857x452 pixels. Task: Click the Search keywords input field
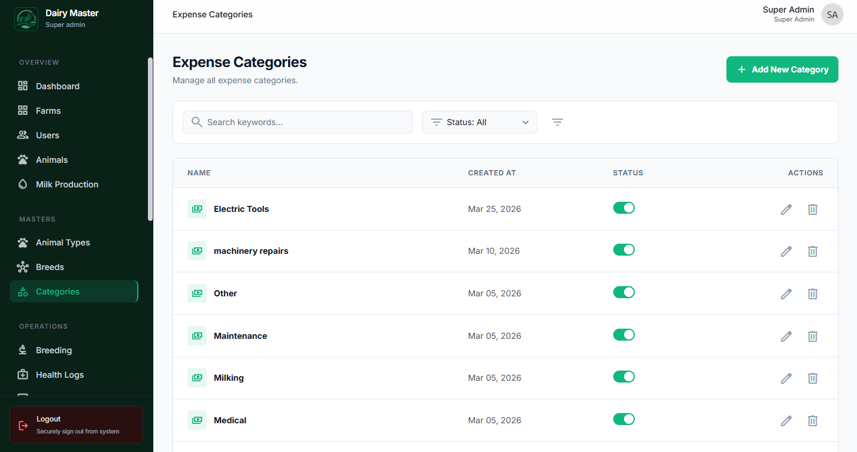pyautogui.click(x=298, y=122)
